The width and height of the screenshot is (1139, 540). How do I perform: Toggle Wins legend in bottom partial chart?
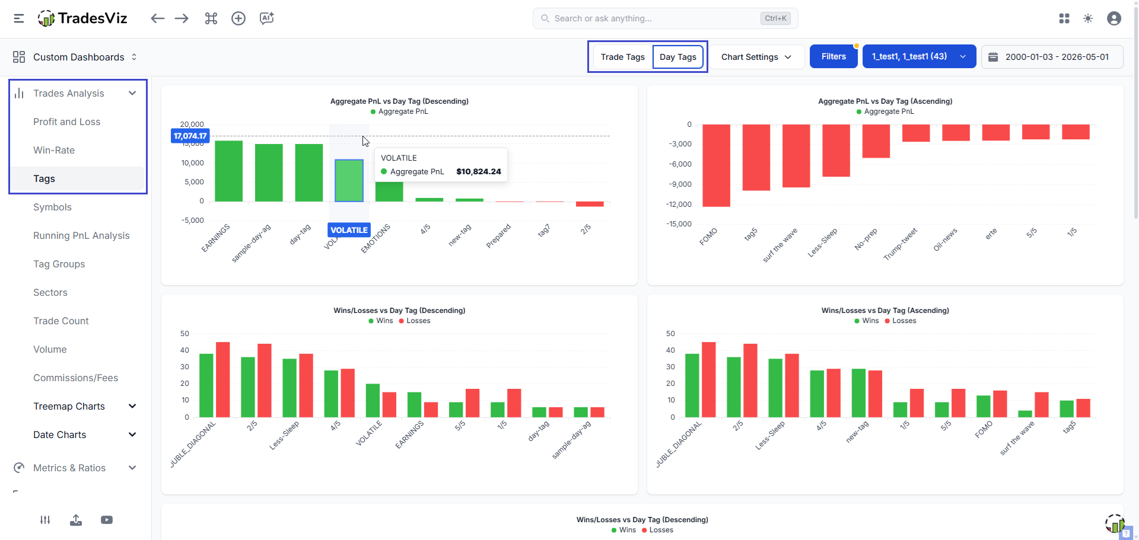[x=623, y=530]
